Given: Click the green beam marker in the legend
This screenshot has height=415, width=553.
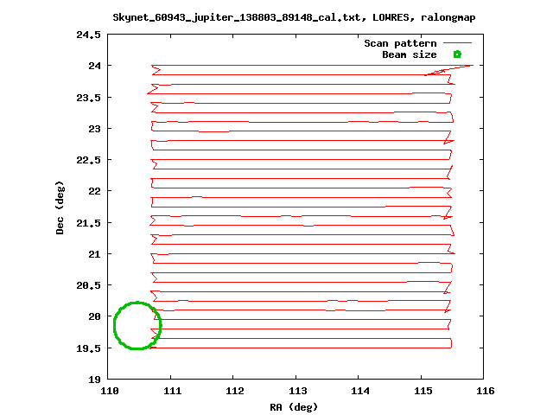Looking at the screenshot, I should tap(457, 54).
